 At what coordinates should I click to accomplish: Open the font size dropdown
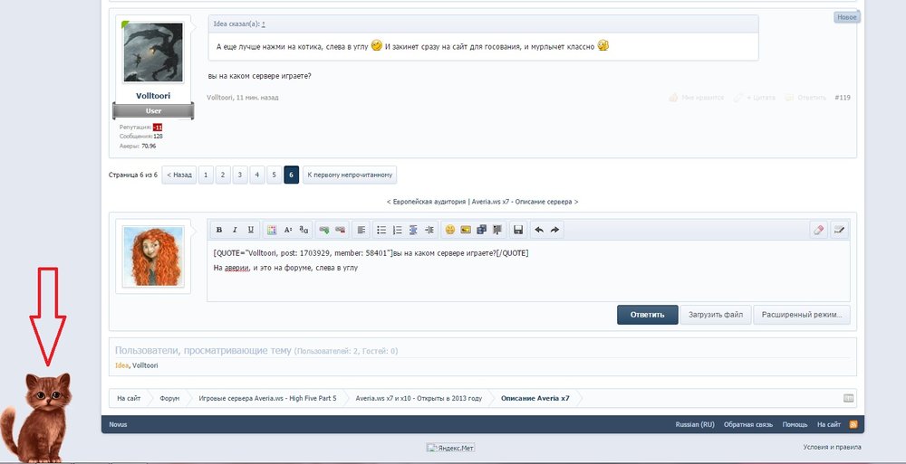[288, 230]
